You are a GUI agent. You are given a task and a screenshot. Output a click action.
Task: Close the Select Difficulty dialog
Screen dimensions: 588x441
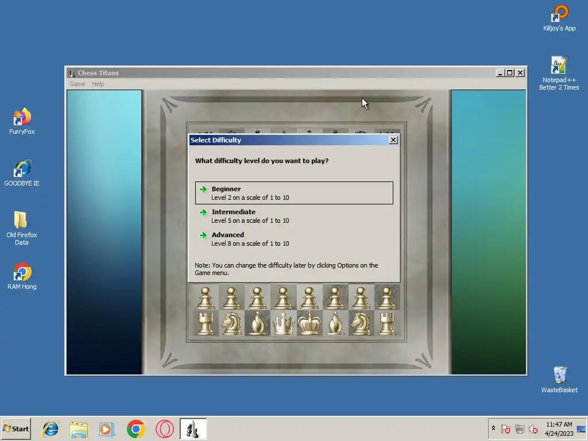click(x=393, y=140)
